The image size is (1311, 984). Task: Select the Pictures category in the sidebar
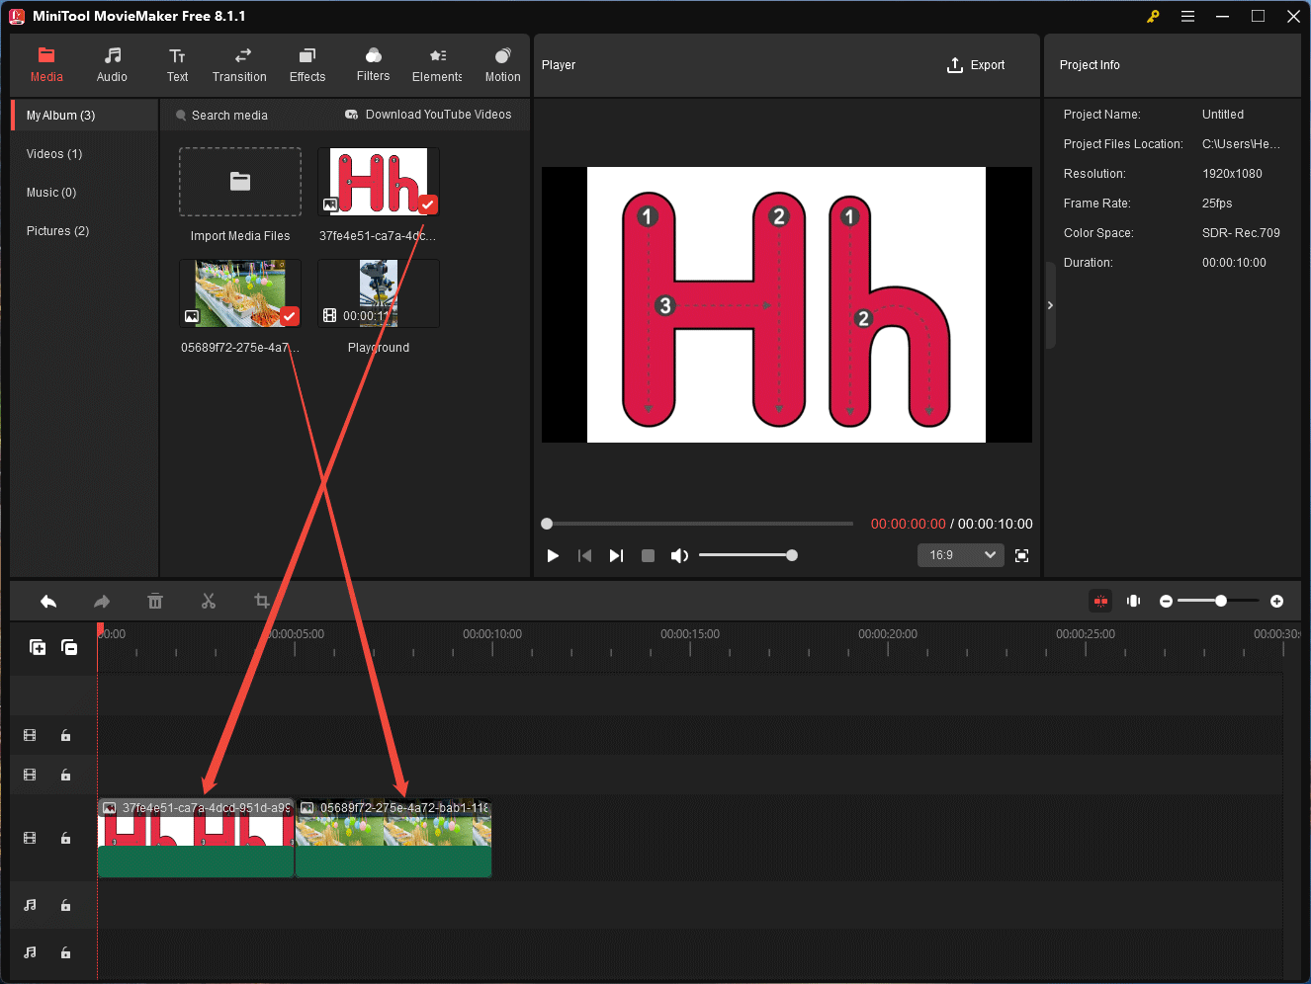coord(56,230)
